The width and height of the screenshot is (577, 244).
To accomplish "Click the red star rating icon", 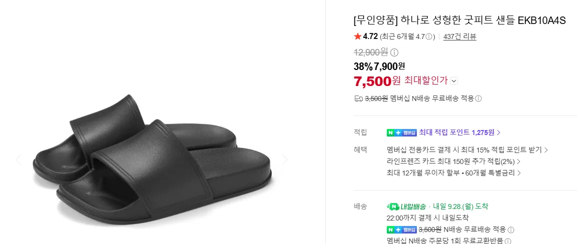I will [357, 36].
